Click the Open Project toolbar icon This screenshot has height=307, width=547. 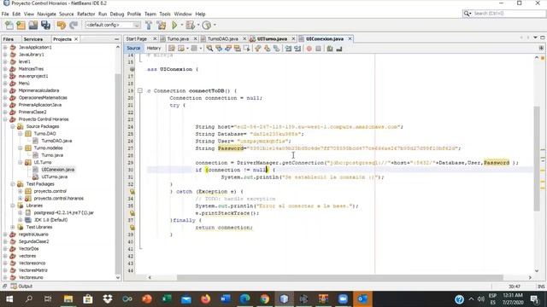[x=33, y=25]
